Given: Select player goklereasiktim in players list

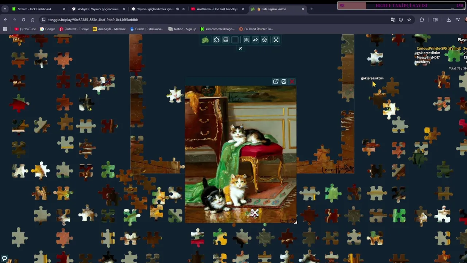Looking at the screenshot, I should pos(428,53).
